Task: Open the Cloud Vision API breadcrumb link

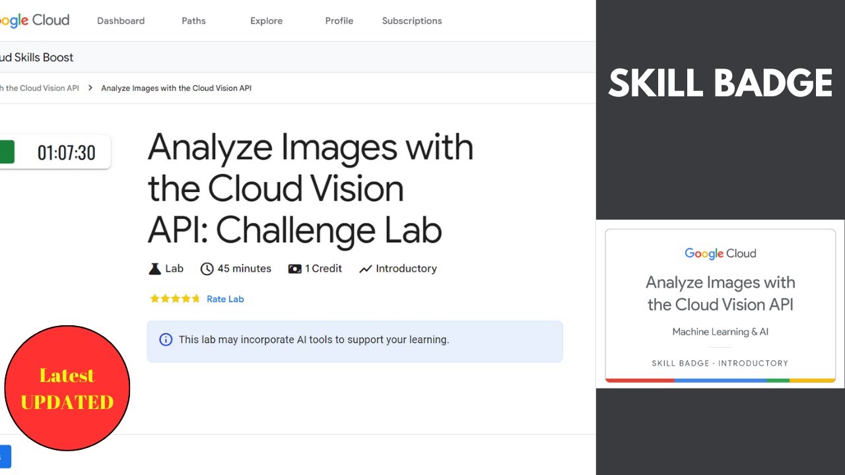Action: click(x=40, y=88)
